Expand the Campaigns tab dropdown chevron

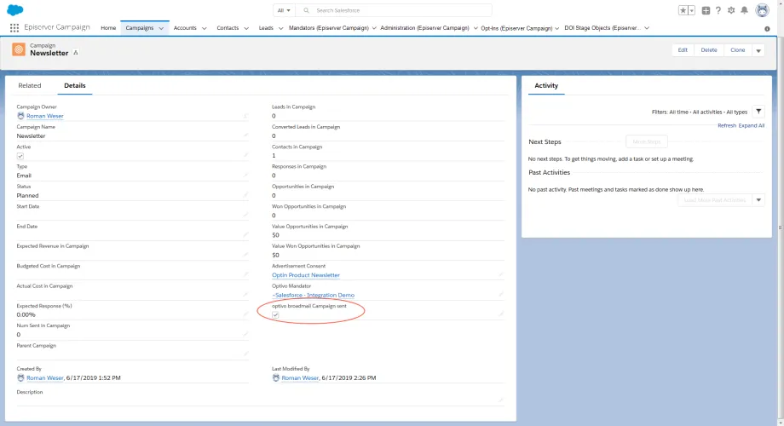click(x=161, y=28)
